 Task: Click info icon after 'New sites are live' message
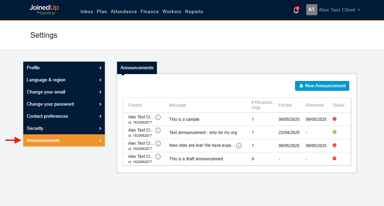pyautogui.click(x=239, y=145)
